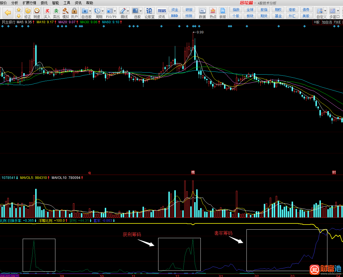Click the 外汇 forex button

292,16
